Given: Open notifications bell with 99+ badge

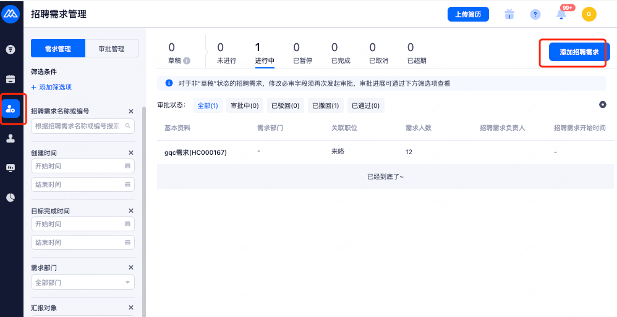Looking at the screenshot, I should coord(562,15).
